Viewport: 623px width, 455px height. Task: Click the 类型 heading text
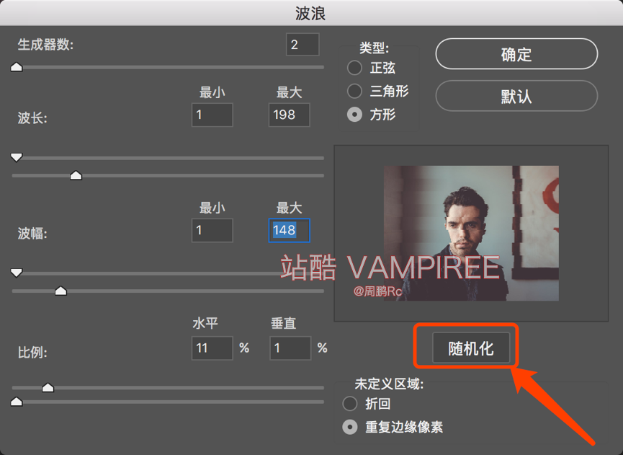374,48
